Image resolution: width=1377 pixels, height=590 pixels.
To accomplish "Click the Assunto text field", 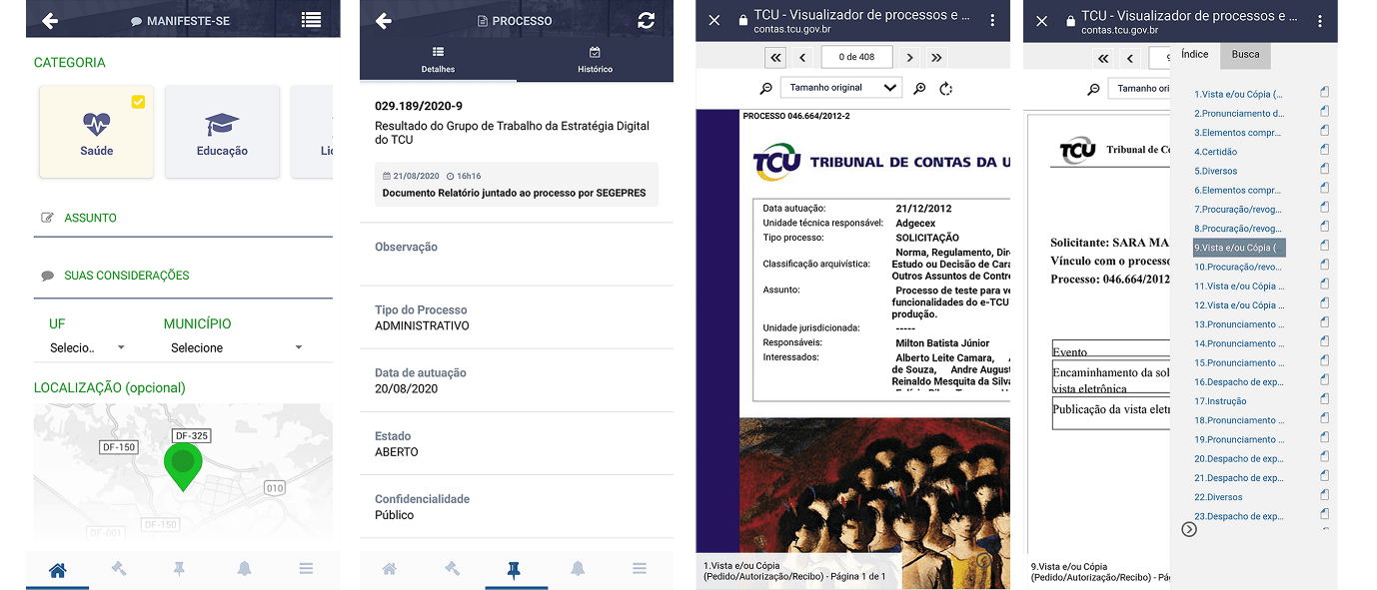I will pos(183,218).
